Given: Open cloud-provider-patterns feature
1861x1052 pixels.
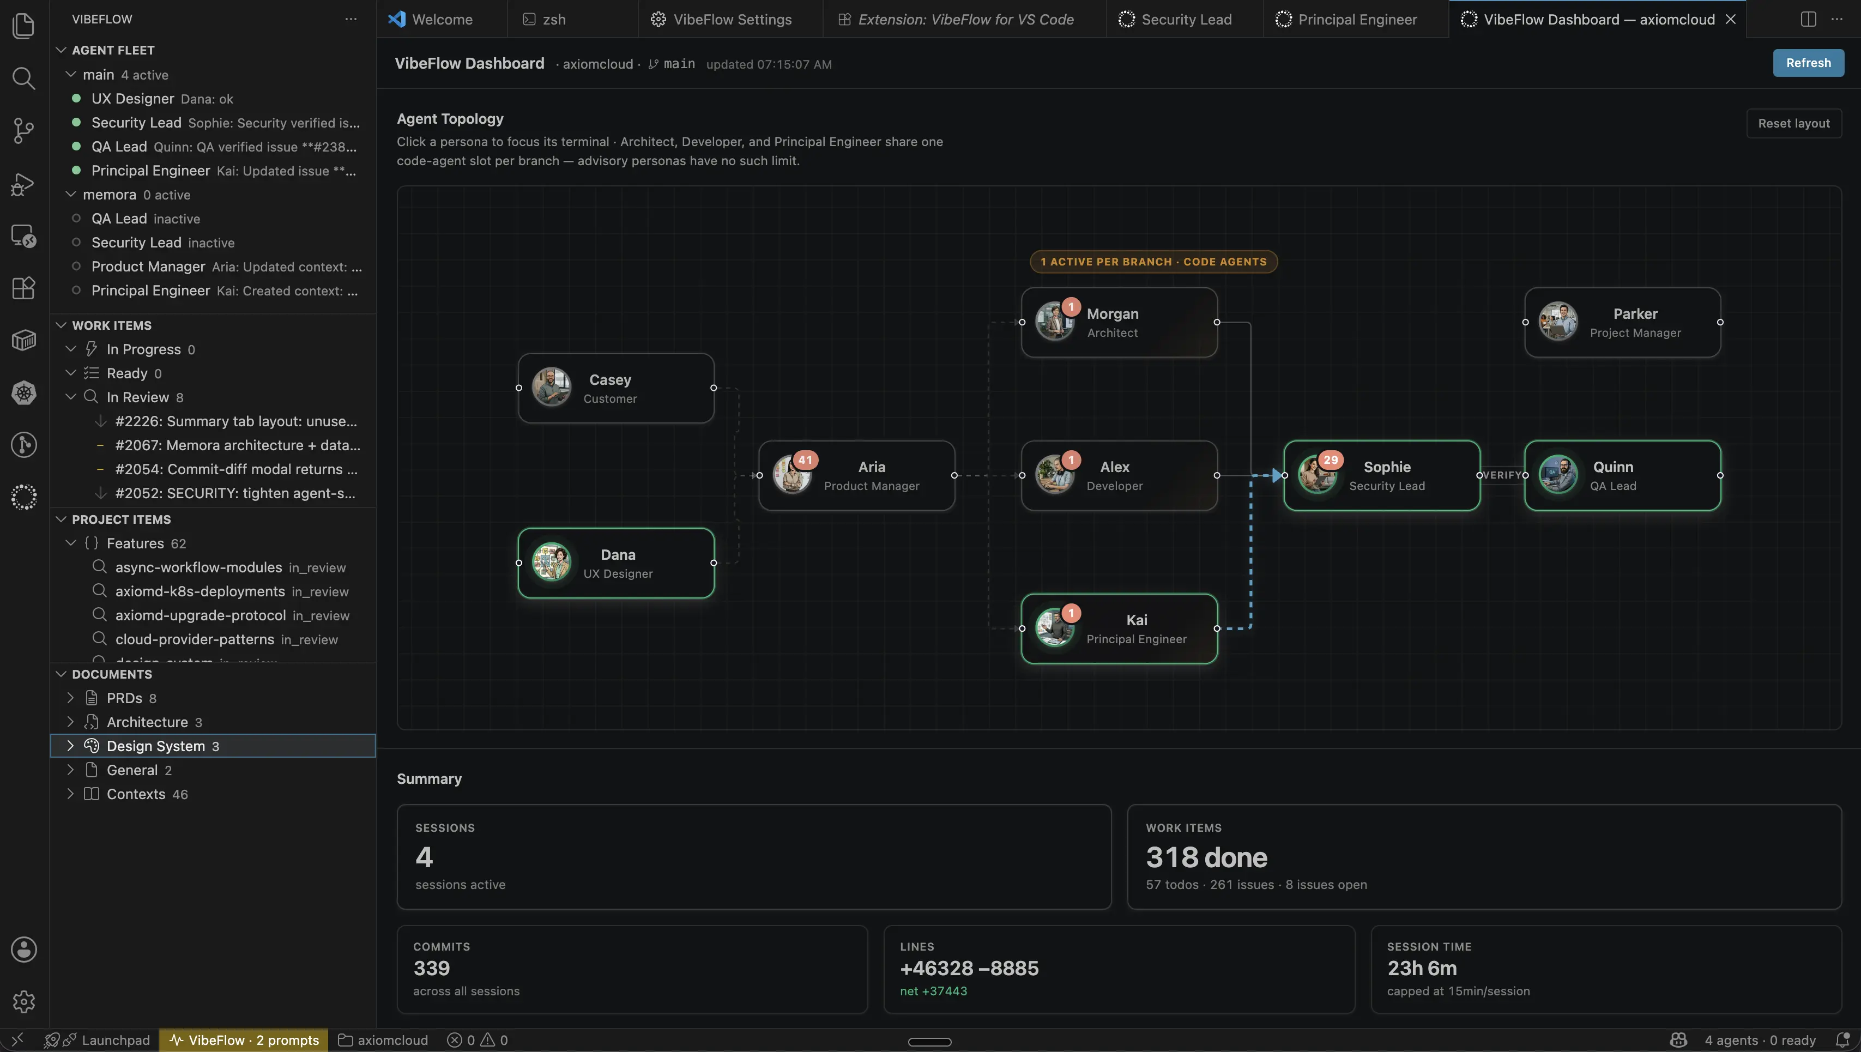Looking at the screenshot, I should tap(213, 639).
